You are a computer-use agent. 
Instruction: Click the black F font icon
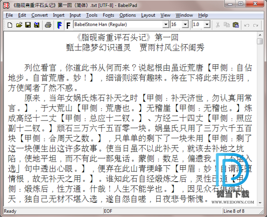tap(68, 25)
